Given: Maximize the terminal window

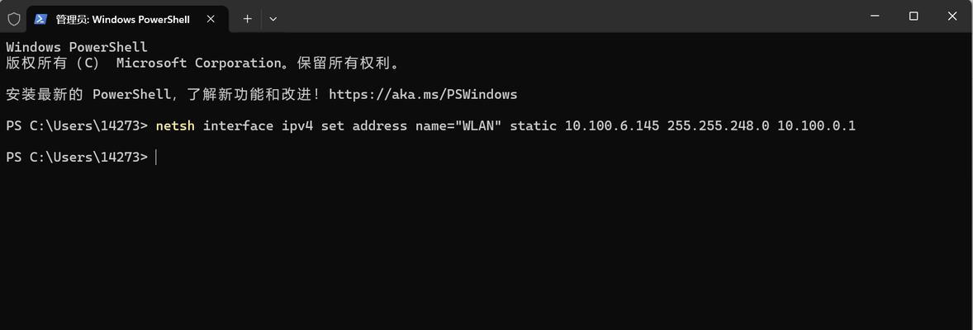Looking at the screenshot, I should (914, 16).
